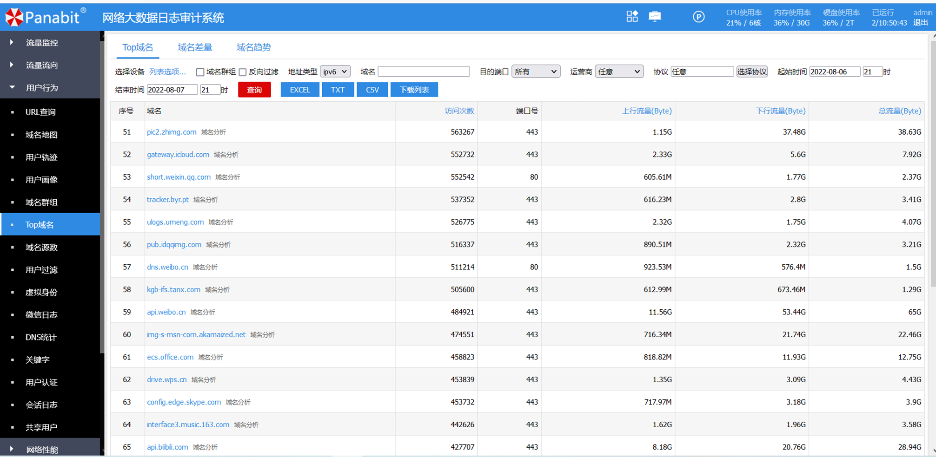Enable the 域名群组 checkbox
Viewport: 936px width, 457px height.
coord(200,72)
